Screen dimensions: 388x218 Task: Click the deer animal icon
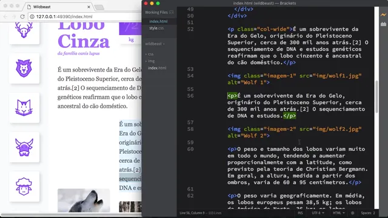tap(24, 30)
